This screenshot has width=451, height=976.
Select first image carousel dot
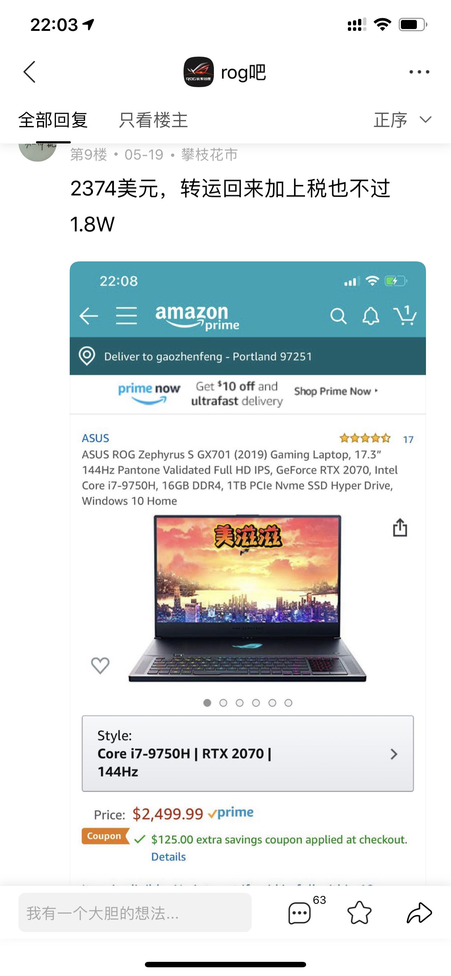click(207, 703)
